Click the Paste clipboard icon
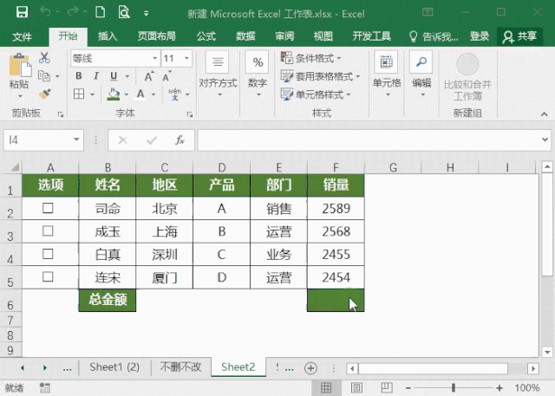555x396 pixels. (x=19, y=65)
